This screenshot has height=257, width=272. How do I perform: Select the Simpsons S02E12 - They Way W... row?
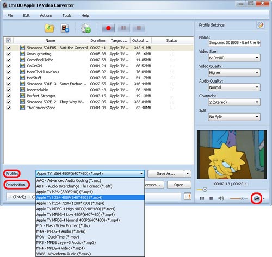[x=98, y=102]
